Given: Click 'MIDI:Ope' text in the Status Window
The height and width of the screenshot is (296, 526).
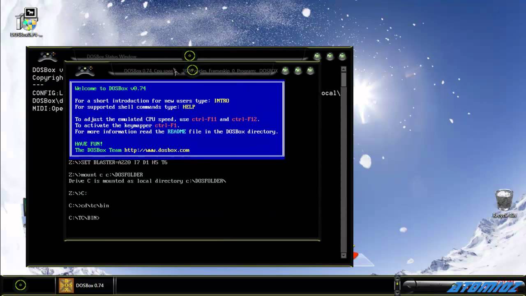Looking at the screenshot, I should 48,109.
